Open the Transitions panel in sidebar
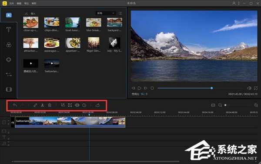 [9, 74]
